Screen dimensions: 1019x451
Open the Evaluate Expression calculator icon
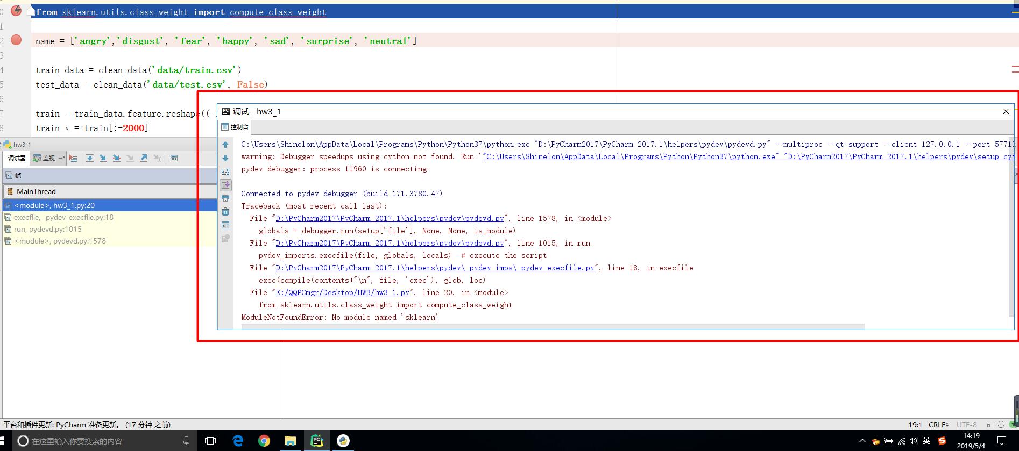174,158
